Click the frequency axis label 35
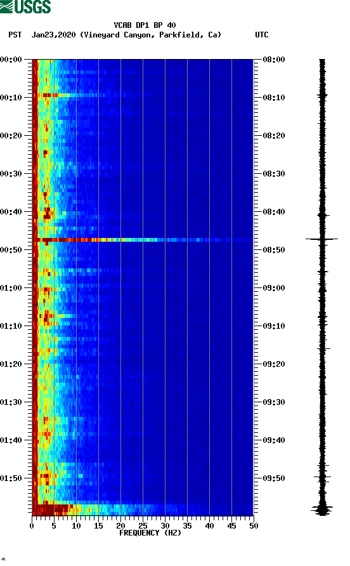350x566 pixels. point(187,526)
